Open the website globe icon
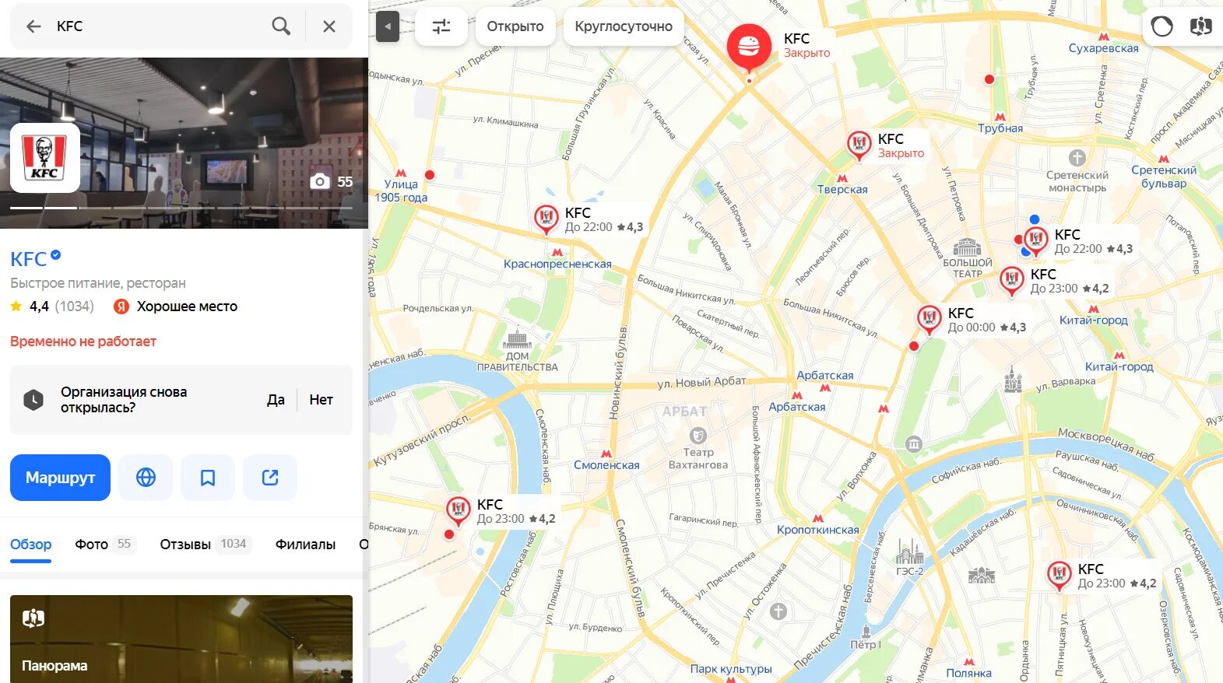 (x=146, y=478)
